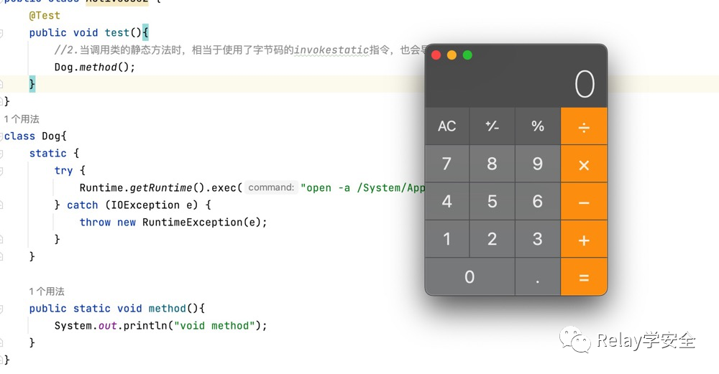Click the usages hint above class Dog
This screenshot has height=374, width=719.
[x=22, y=119]
